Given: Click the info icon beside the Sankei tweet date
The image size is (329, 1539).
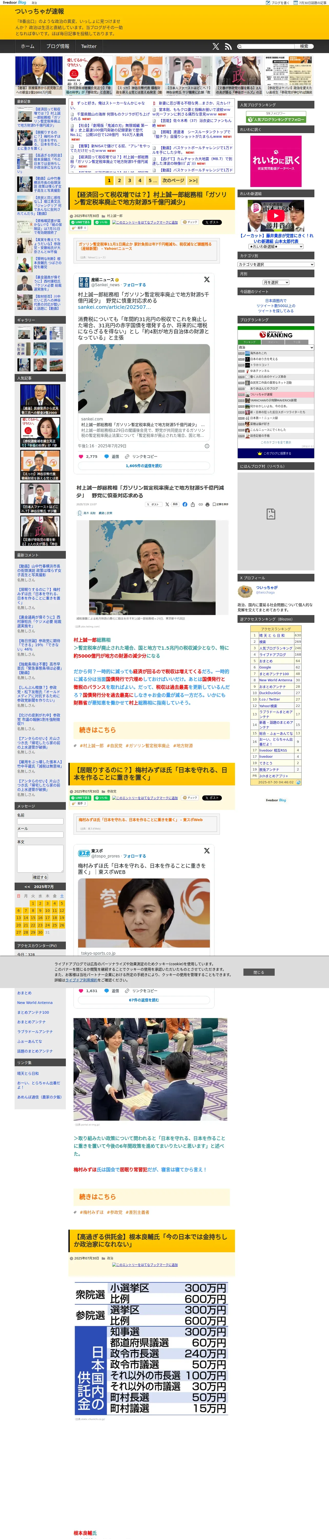Looking at the screenshot, I should click(x=207, y=446).
